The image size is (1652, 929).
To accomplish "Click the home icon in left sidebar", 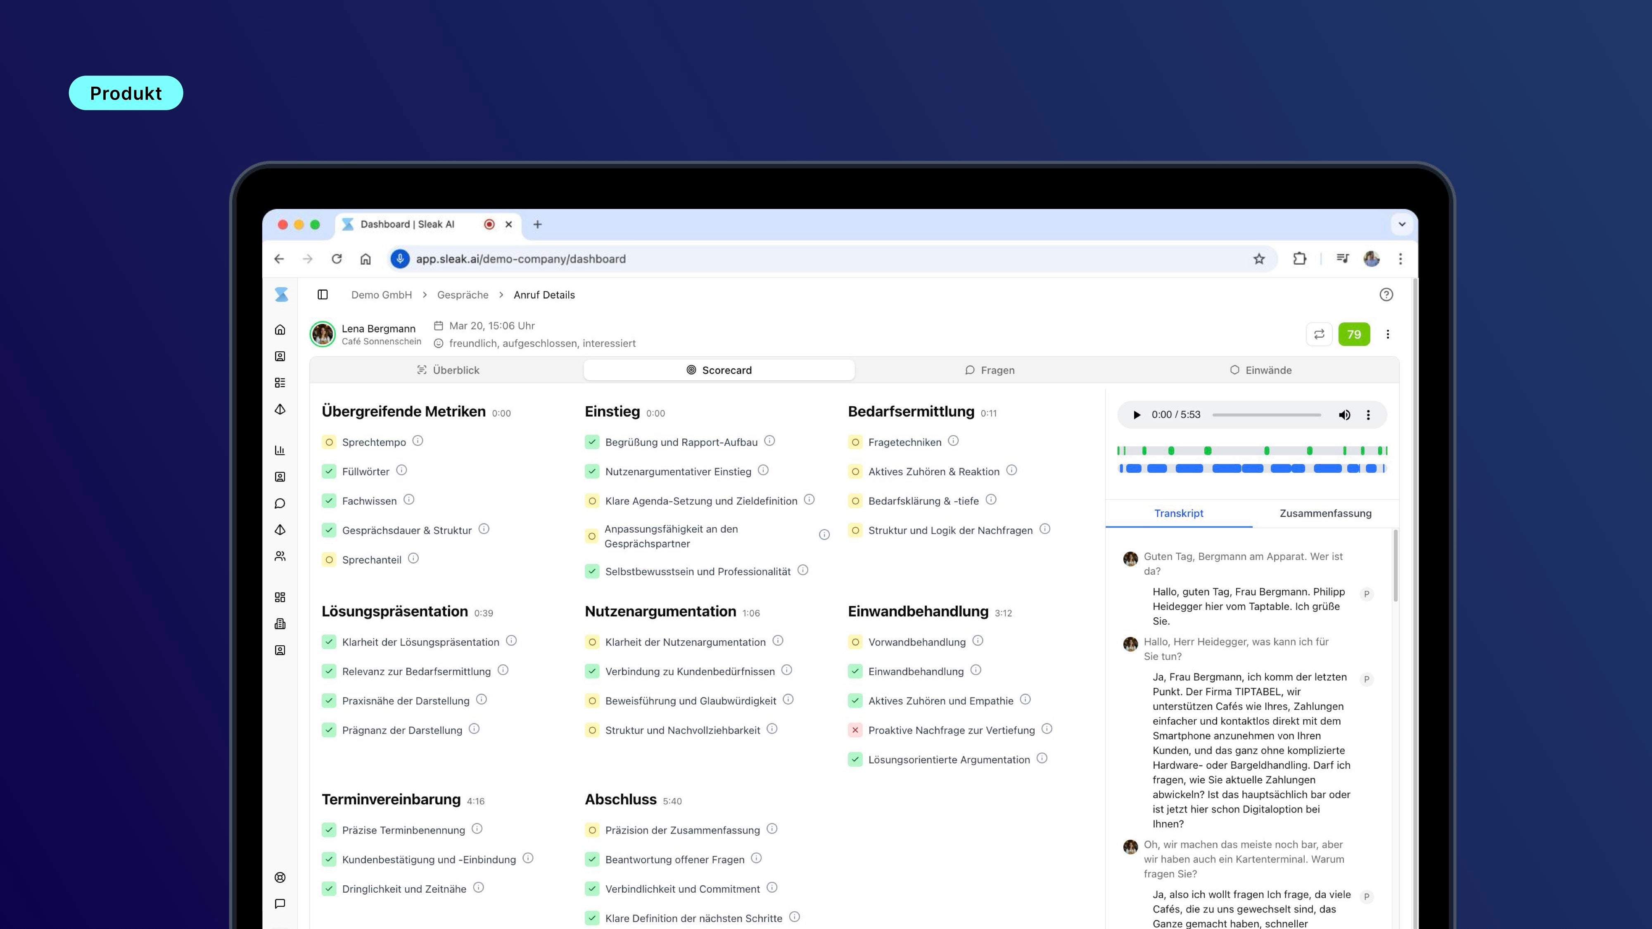I will point(280,329).
